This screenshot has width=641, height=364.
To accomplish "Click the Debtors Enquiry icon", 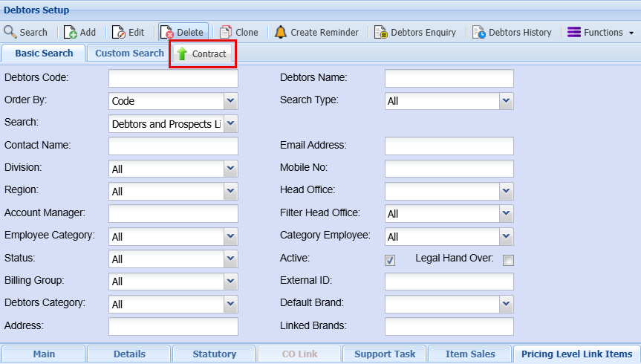I will [x=380, y=32].
